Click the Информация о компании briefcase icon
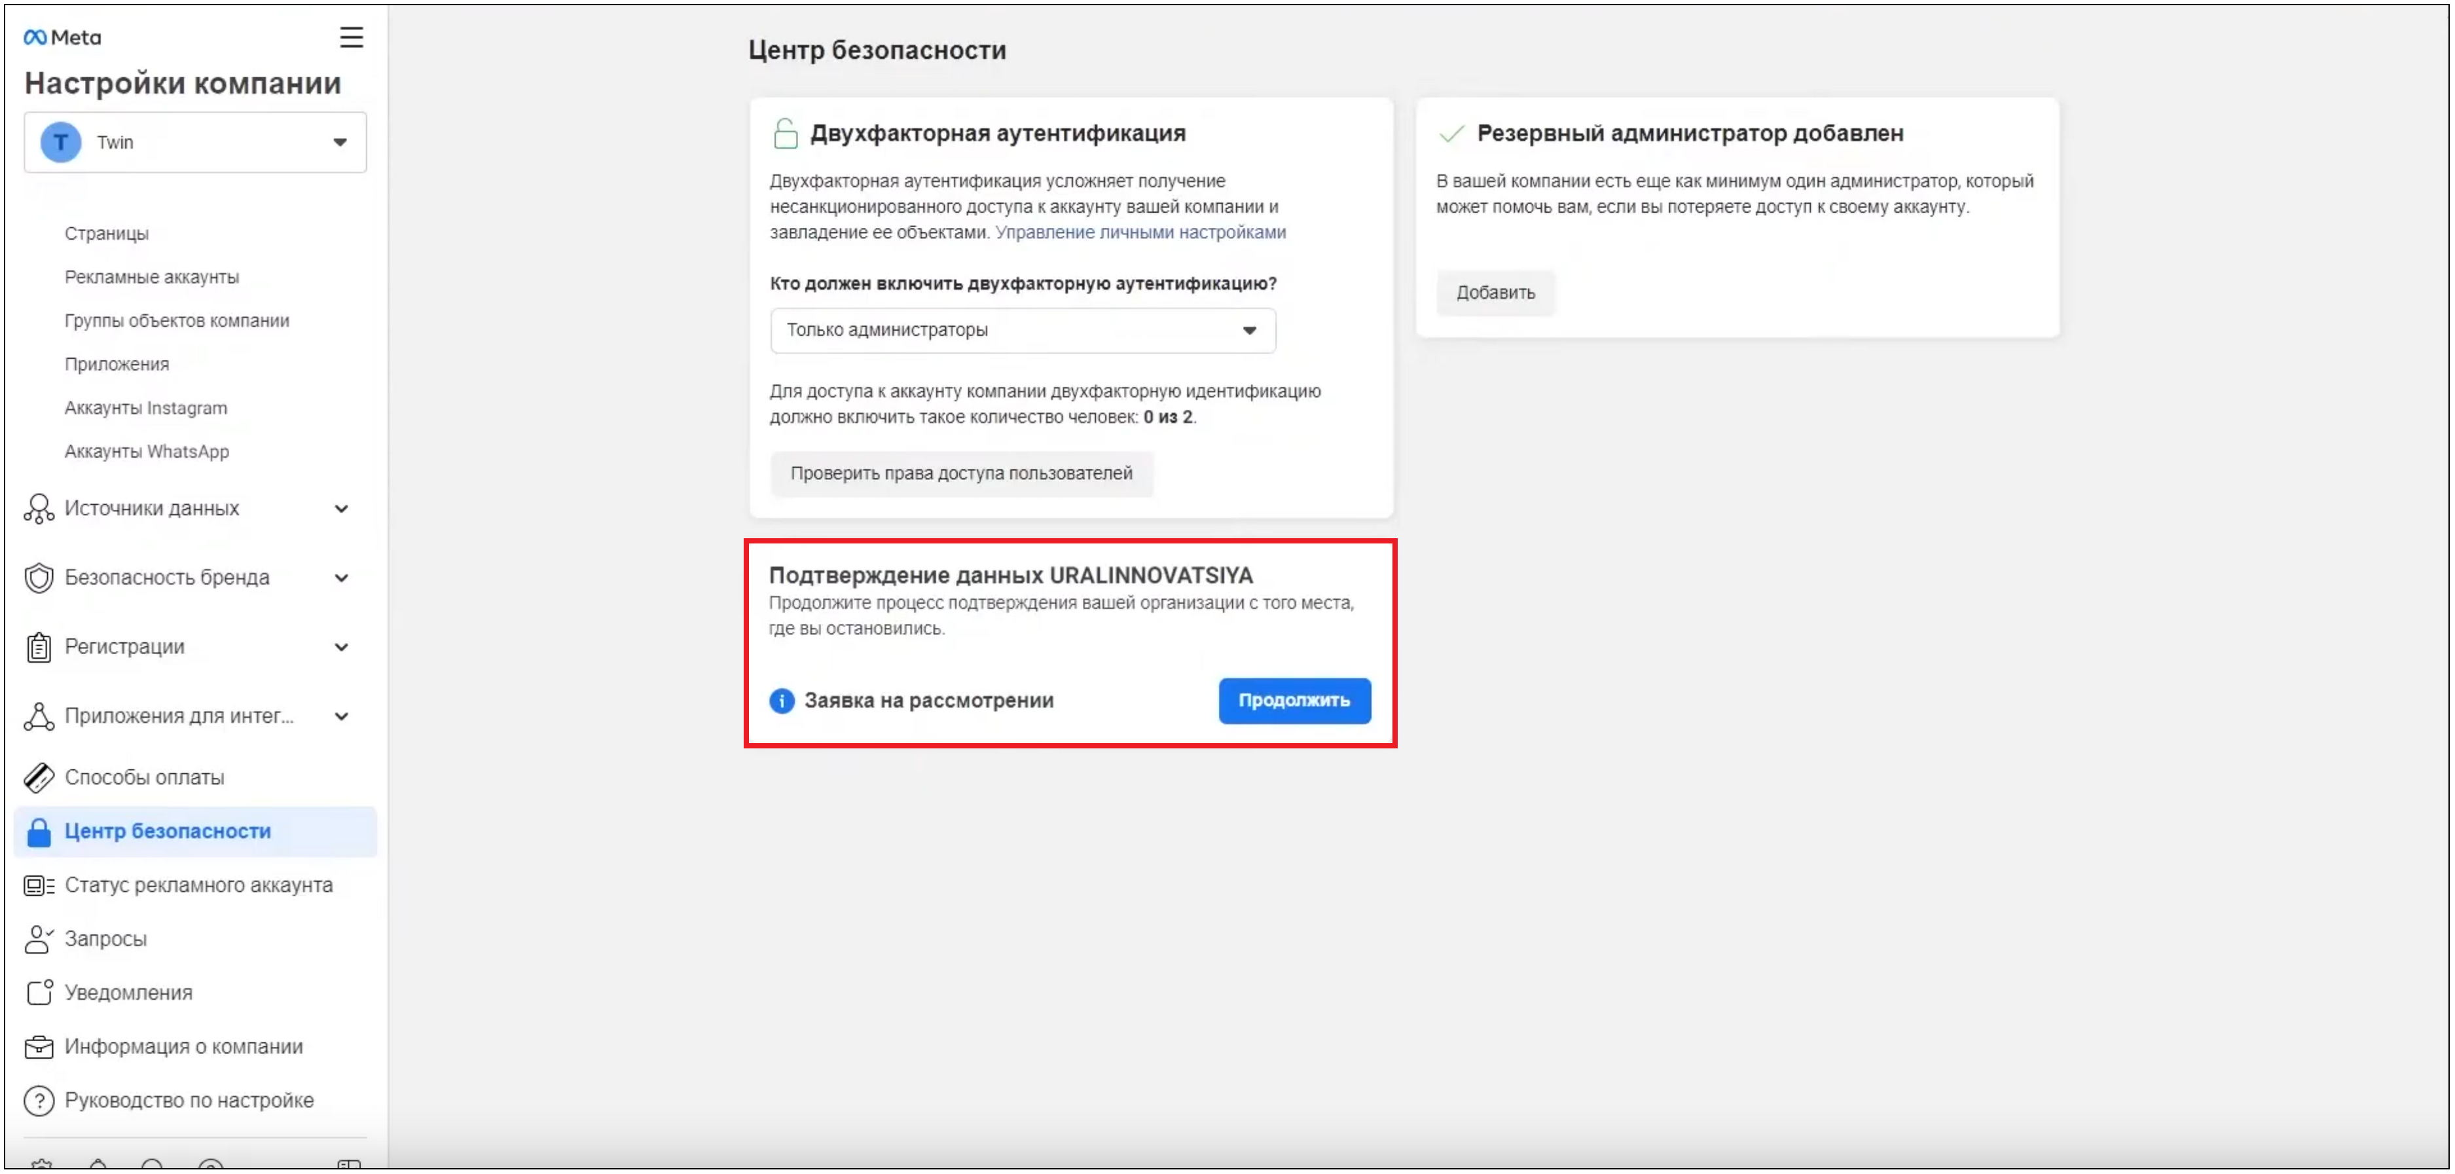2455x1174 pixels. tap(38, 1047)
